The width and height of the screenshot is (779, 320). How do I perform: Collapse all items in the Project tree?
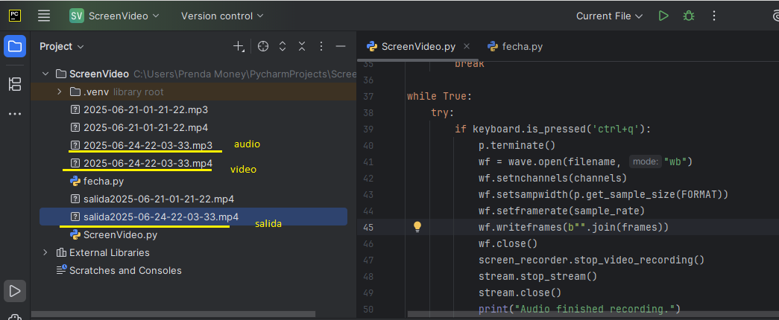302,47
